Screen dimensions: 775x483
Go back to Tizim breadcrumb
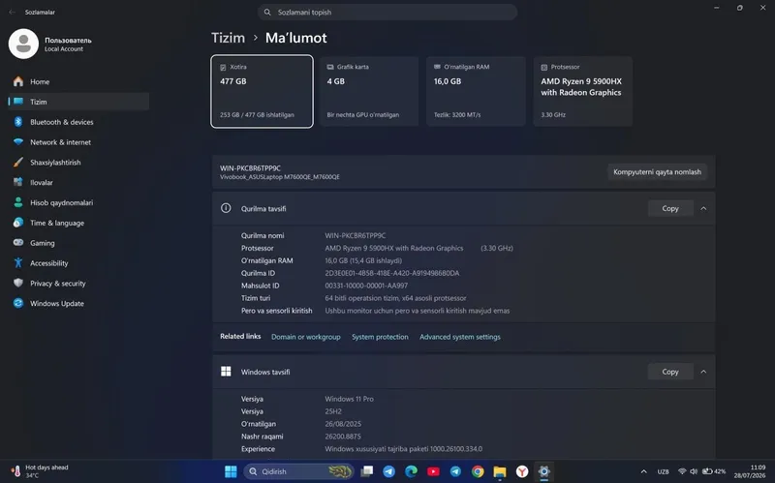tap(228, 38)
